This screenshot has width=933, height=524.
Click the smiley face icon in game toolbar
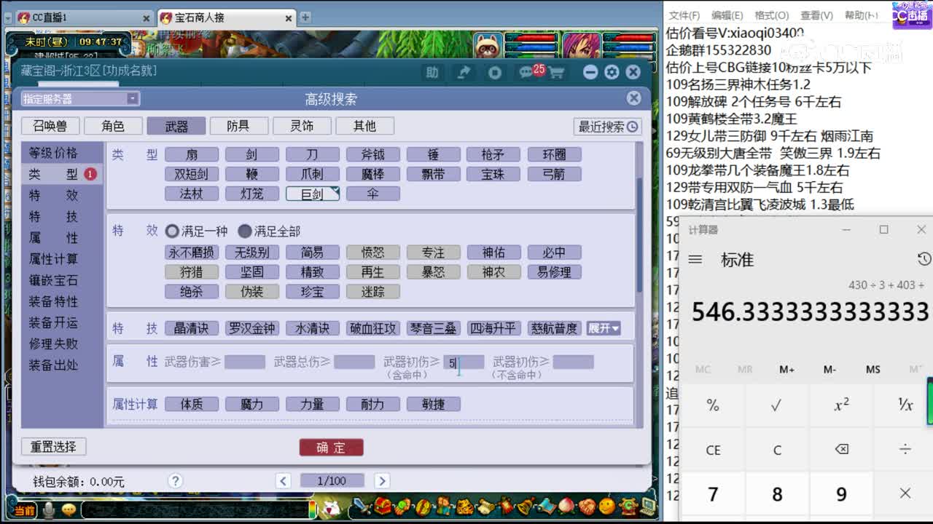pyautogui.click(x=607, y=506)
